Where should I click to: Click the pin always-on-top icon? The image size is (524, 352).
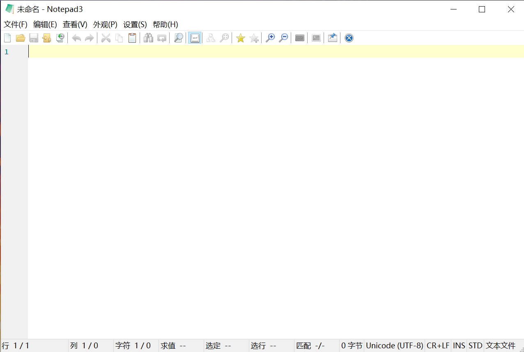click(x=333, y=38)
